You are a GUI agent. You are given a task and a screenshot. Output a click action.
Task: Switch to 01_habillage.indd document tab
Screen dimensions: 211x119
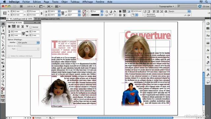(x=20, y=19)
